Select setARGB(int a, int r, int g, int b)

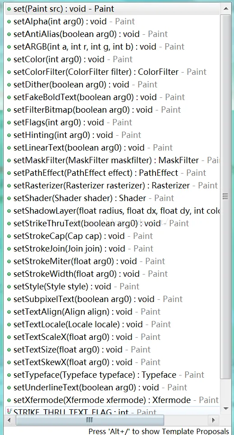point(112,46)
